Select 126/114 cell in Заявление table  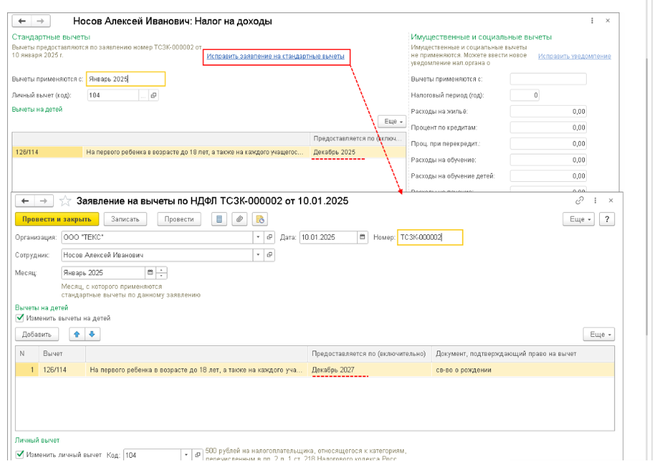coord(62,370)
